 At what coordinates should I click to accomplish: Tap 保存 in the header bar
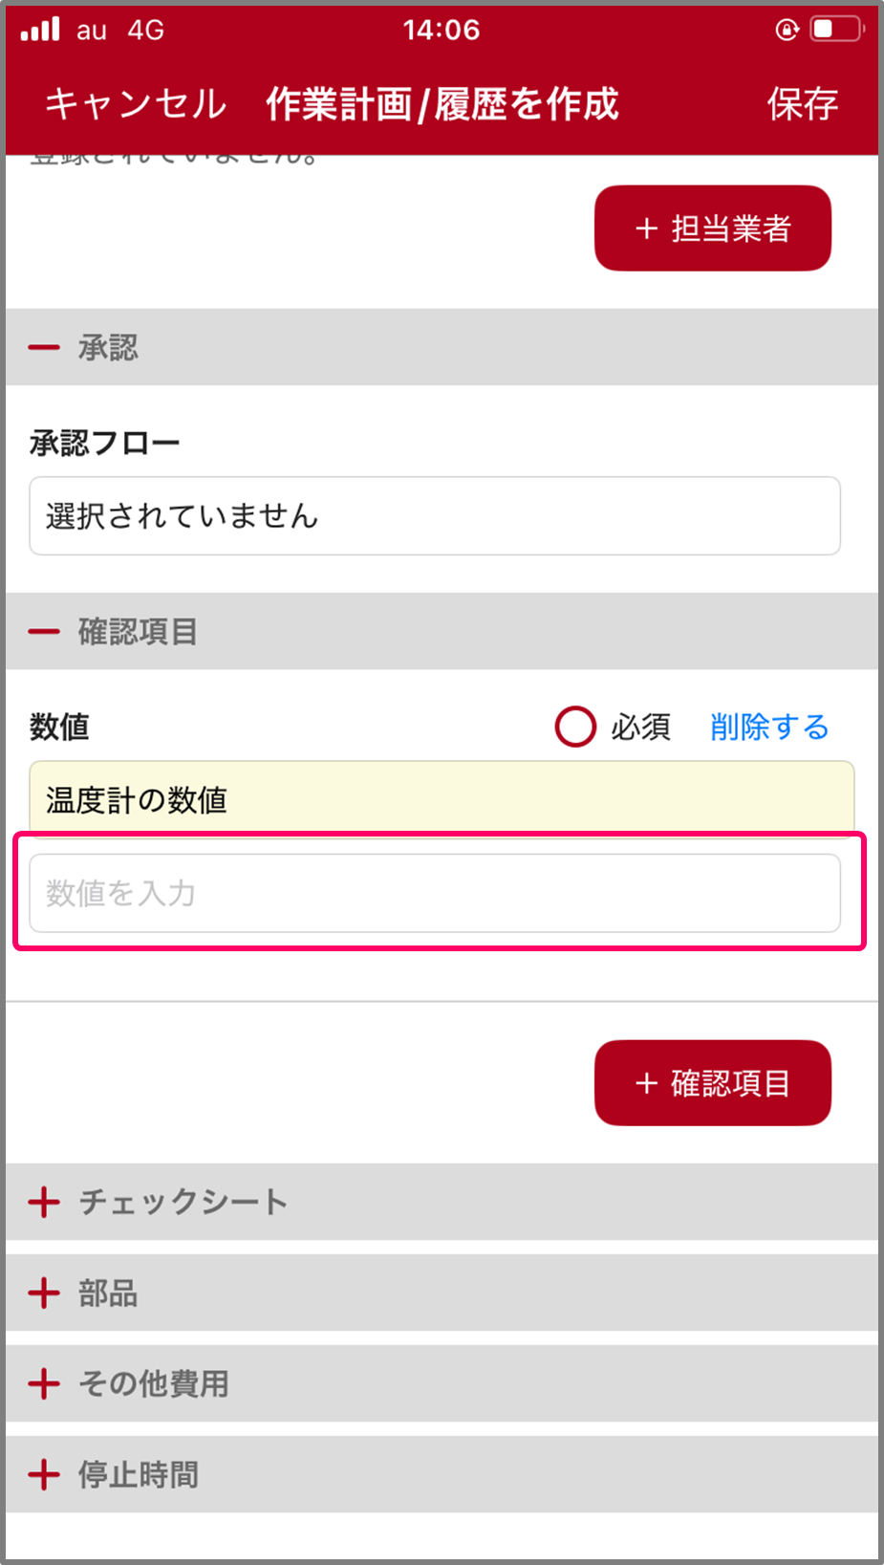tap(802, 103)
